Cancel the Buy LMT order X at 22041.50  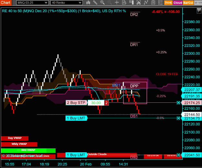point(178,155)
